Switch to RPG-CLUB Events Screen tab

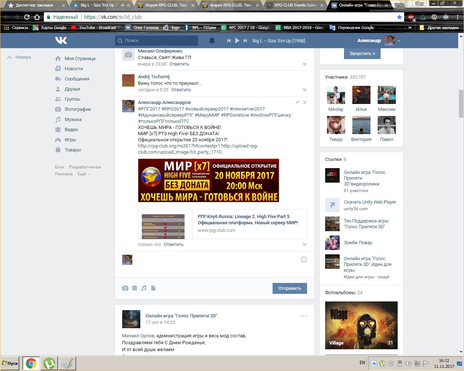point(295,5)
